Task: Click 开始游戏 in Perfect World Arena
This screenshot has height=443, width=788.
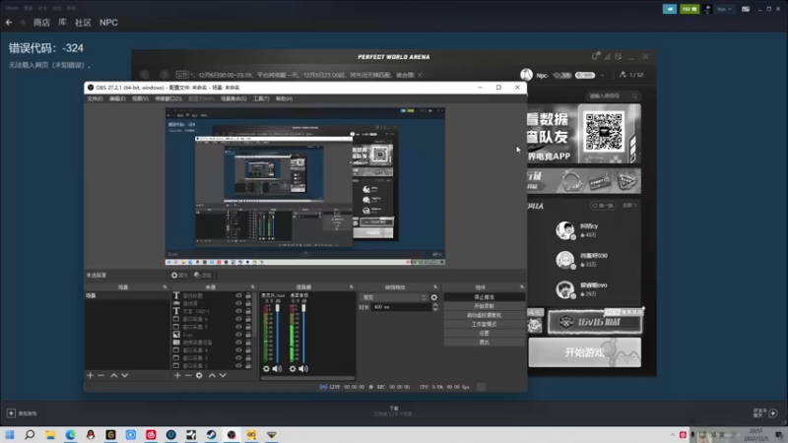Action: (584, 352)
